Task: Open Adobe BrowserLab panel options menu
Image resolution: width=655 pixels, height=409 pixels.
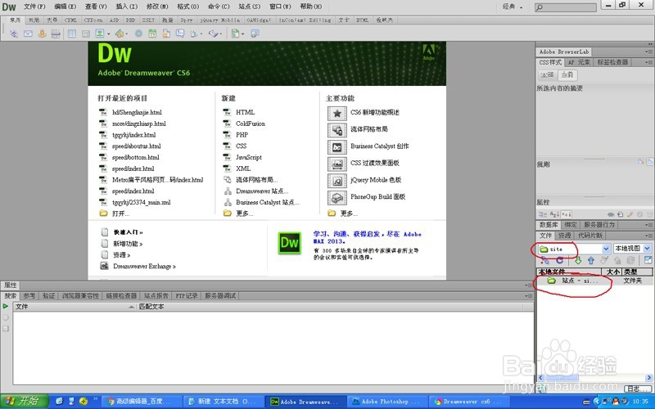Action: coord(647,52)
